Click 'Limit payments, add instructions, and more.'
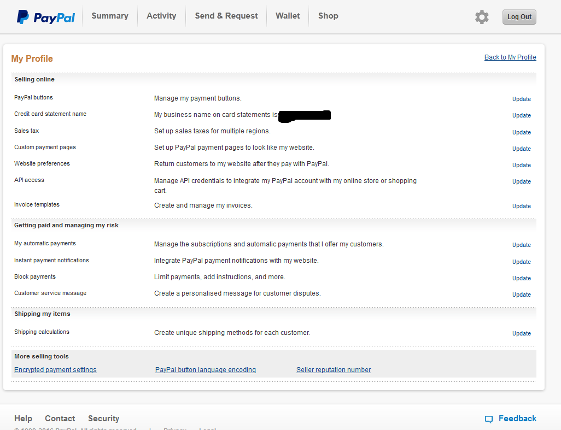The width and height of the screenshot is (561, 430). point(220,277)
